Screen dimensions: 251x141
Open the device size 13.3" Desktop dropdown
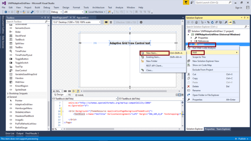[x=76, y=22]
